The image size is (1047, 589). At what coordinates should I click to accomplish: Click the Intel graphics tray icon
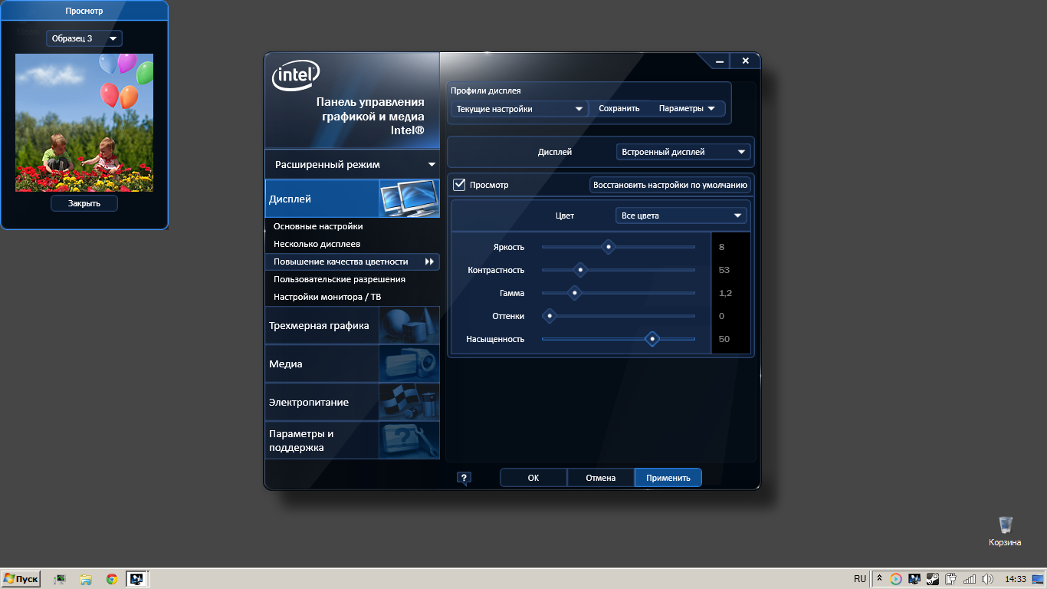pyautogui.click(x=914, y=579)
